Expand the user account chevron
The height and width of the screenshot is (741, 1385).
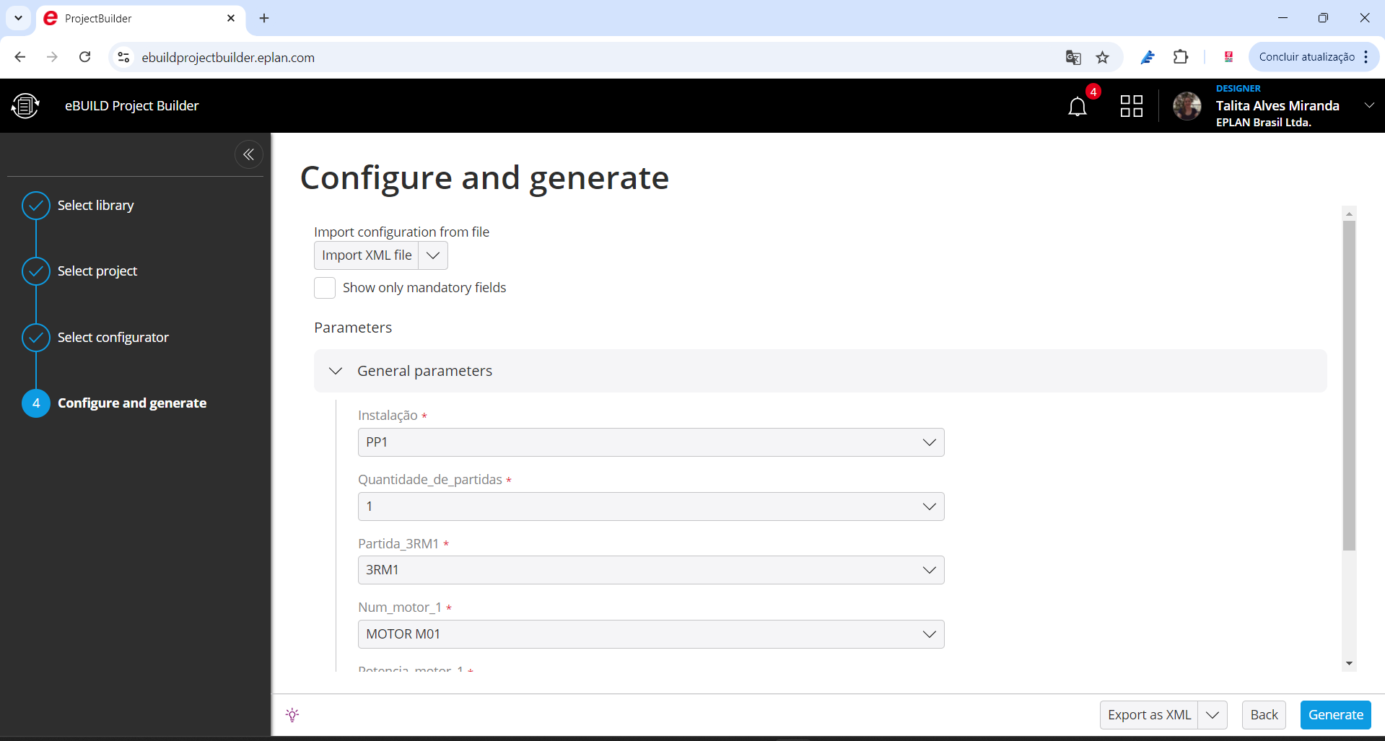[x=1368, y=105]
